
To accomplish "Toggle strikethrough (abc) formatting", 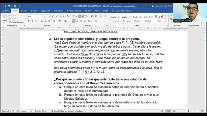I will point(42,21).
